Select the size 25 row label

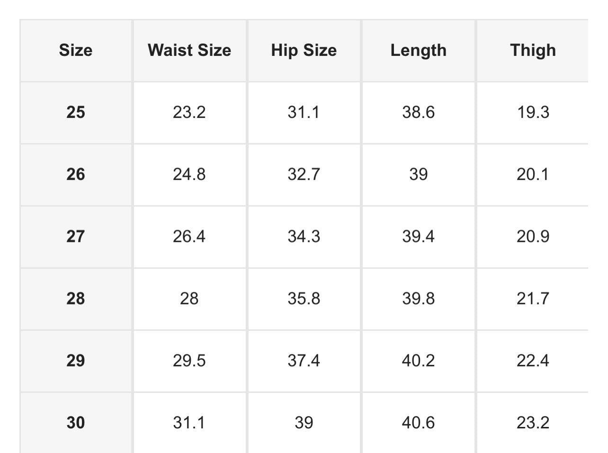(x=76, y=112)
